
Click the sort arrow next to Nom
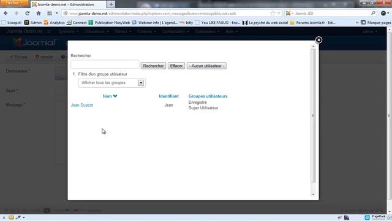pyautogui.click(x=115, y=96)
